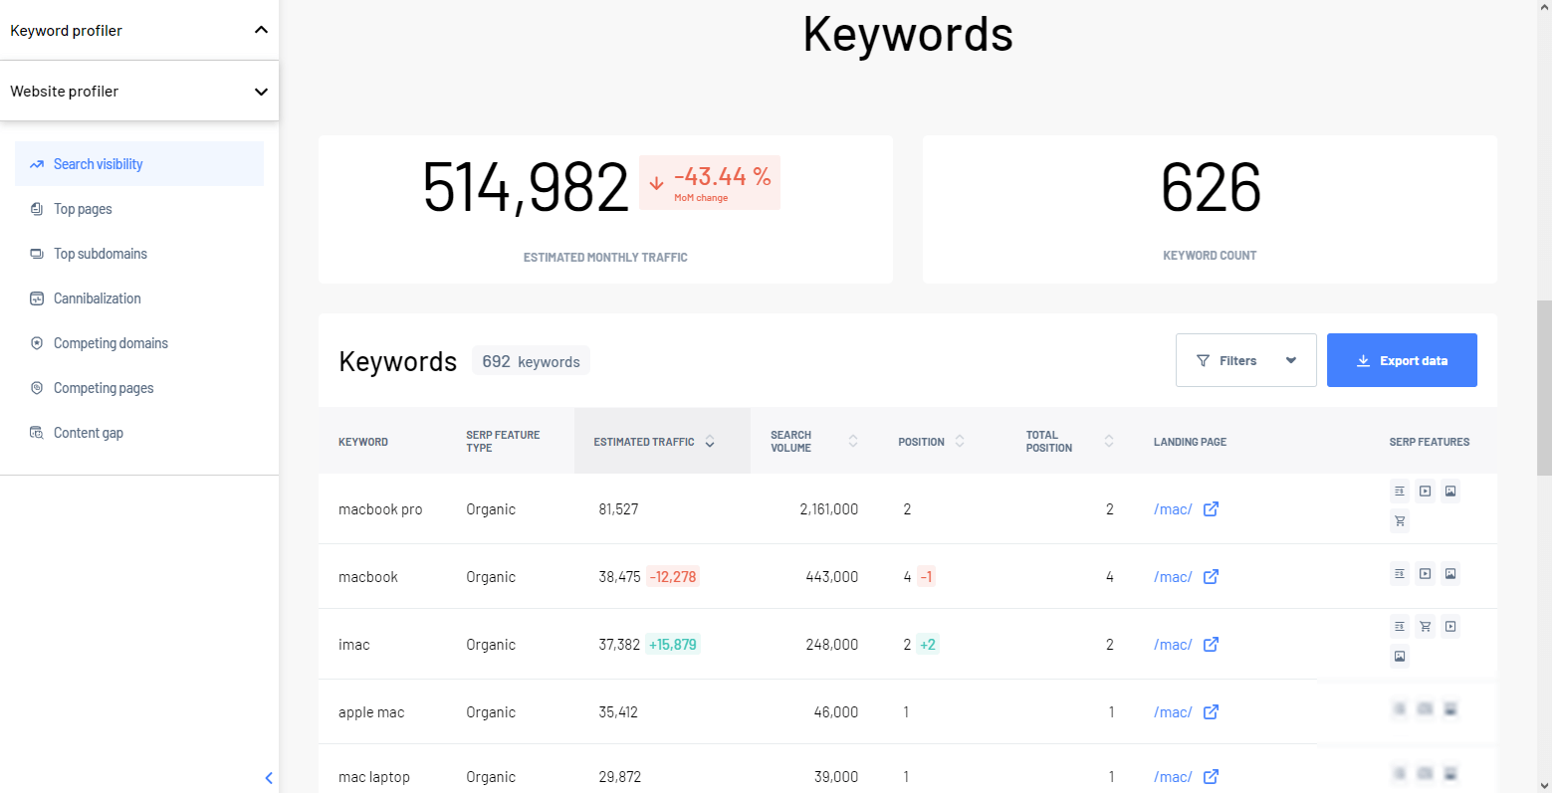This screenshot has width=1552, height=793.
Task: Expand the Website profiler section
Action: click(261, 92)
